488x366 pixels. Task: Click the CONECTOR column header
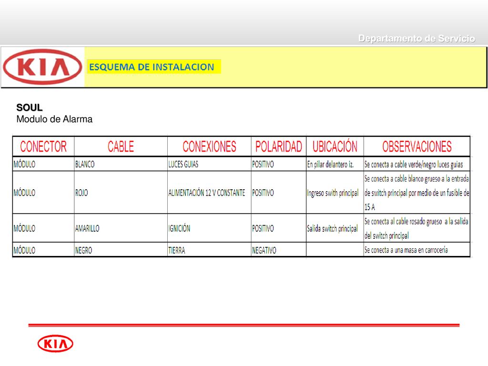click(x=43, y=146)
